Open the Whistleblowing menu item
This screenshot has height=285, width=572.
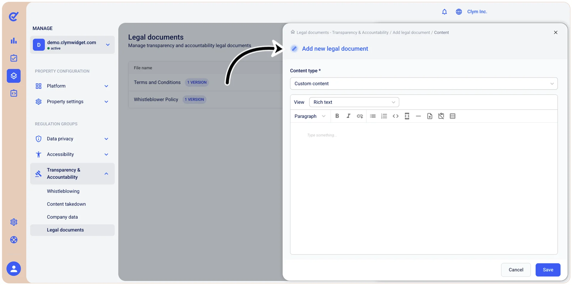(x=63, y=191)
